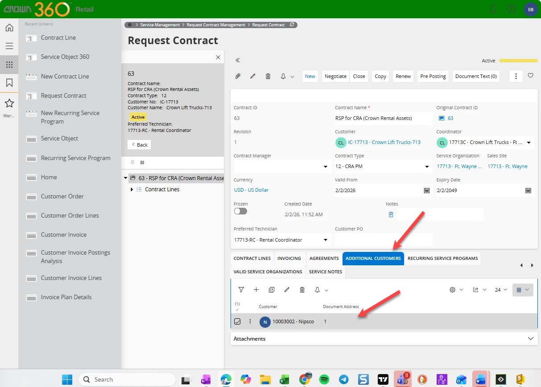Open customer link IC-17713 - Crown Lift Trucks-713

(384, 142)
